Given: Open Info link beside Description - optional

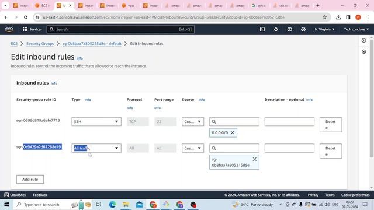Looking at the screenshot, I should click(309, 100).
